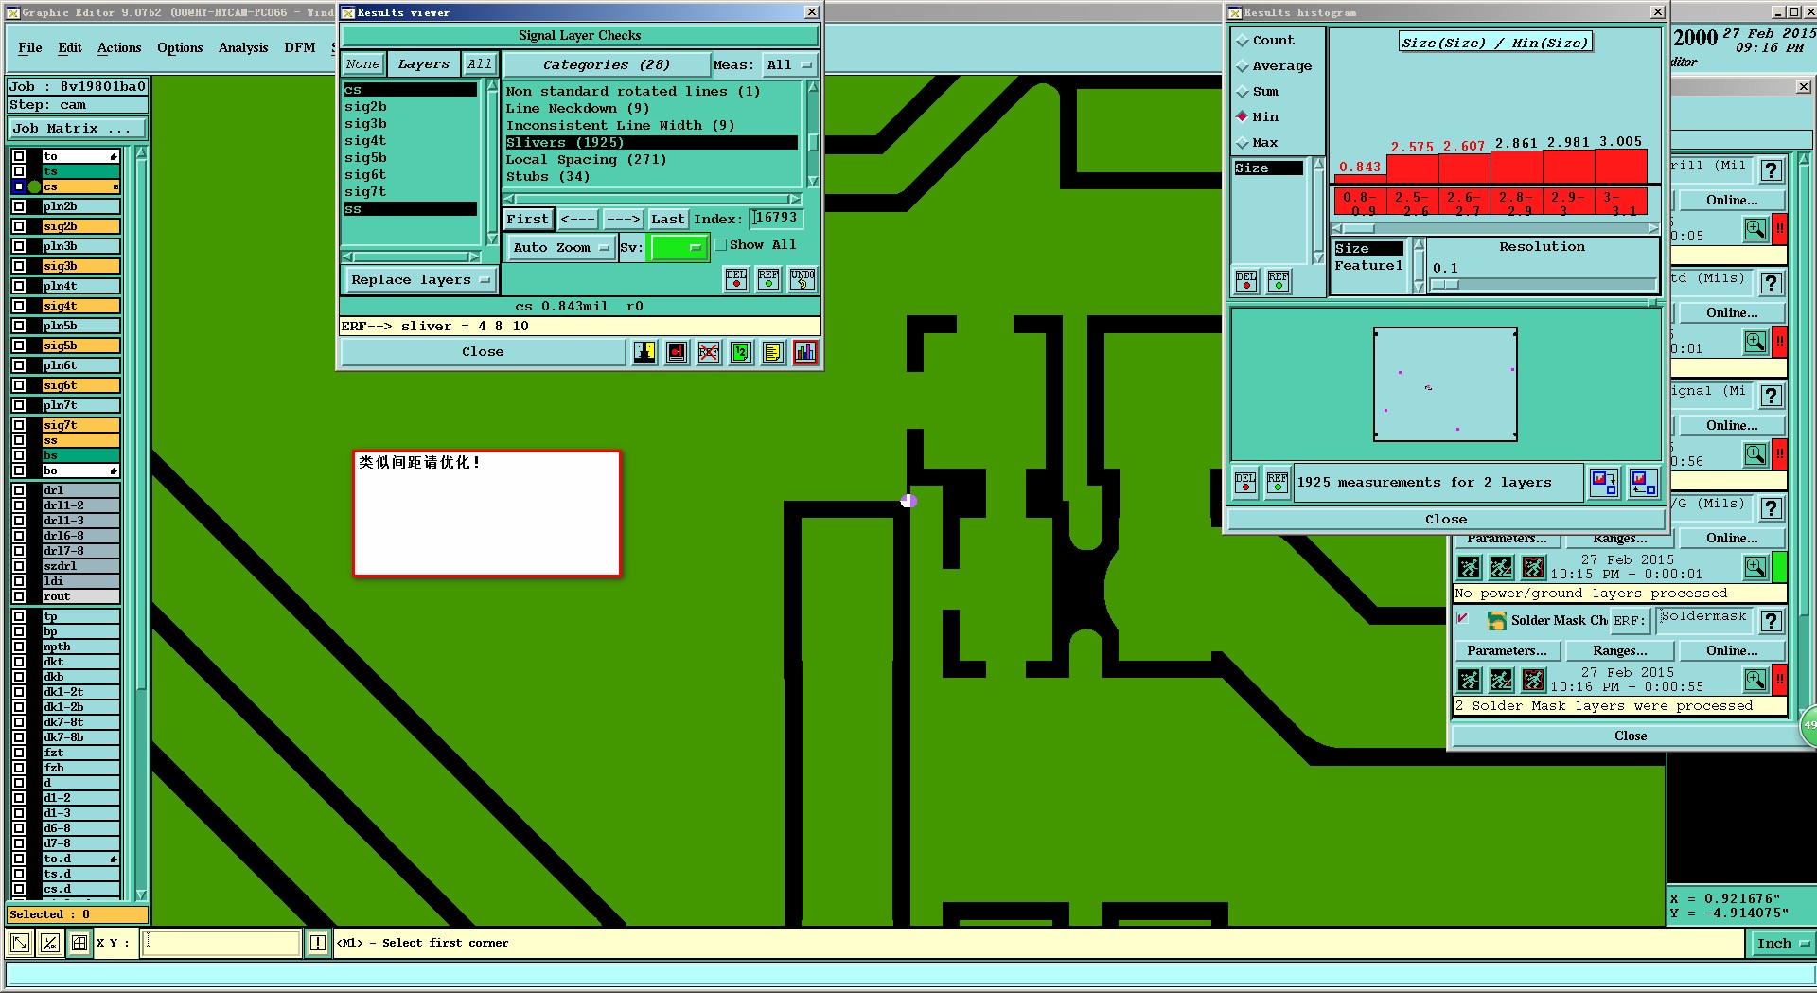The width and height of the screenshot is (1817, 993).
Task: Click the first runner icon in power/ground row
Action: (x=1469, y=567)
